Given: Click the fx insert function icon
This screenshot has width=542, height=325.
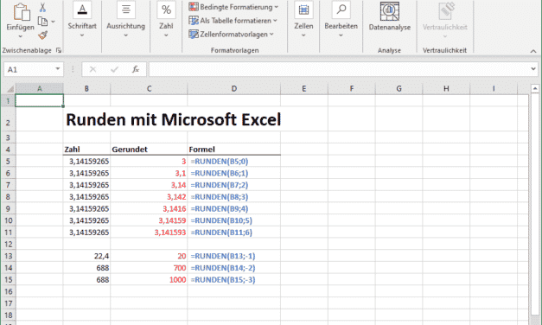Looking at the screenshot, I should [x=136, y=69].
